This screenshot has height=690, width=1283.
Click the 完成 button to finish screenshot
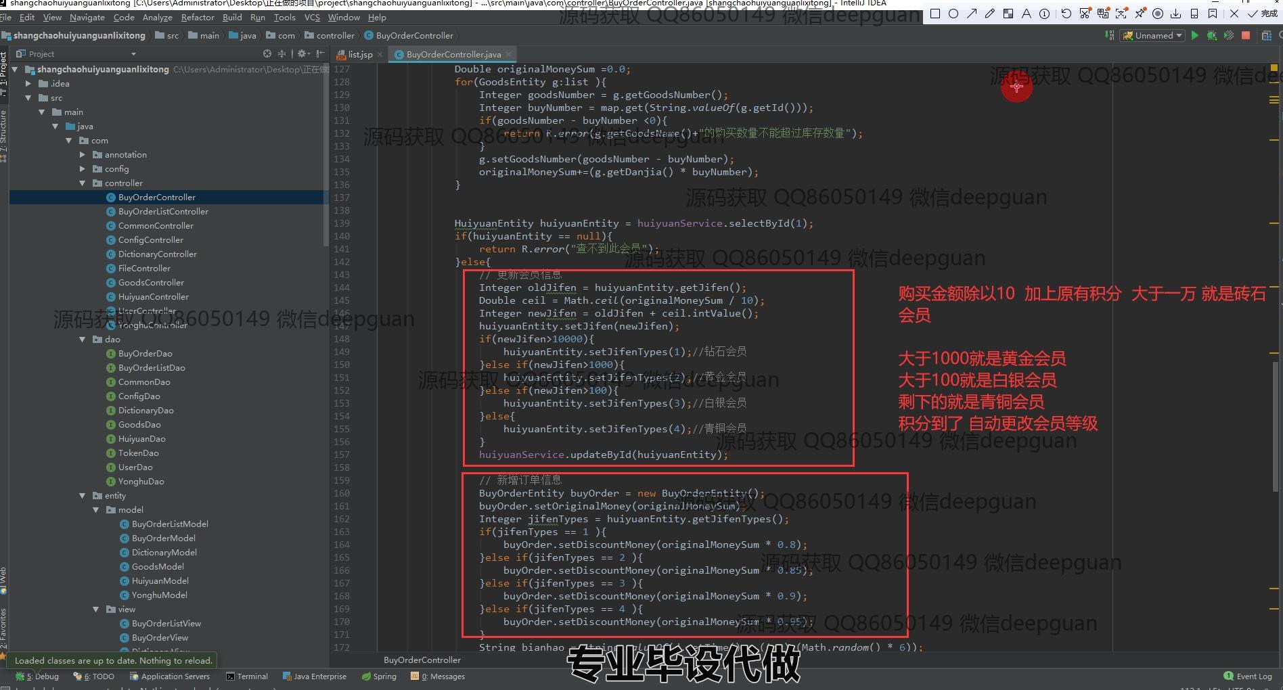click(1263, 14)
